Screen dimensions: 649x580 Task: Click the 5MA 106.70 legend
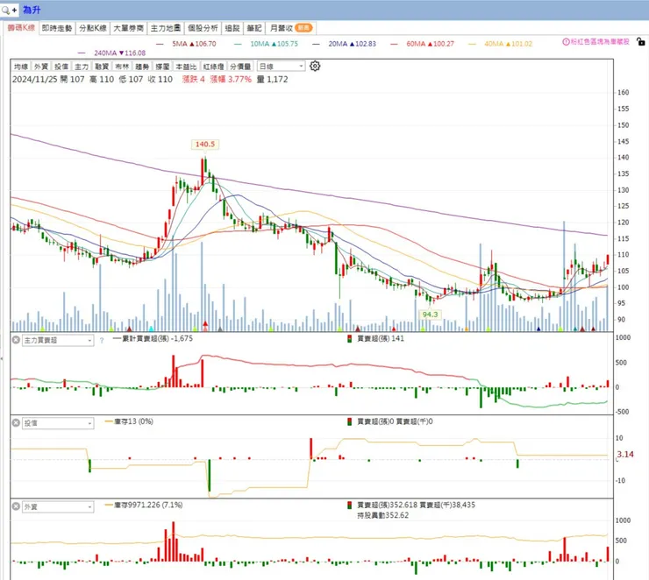(186, 44)
